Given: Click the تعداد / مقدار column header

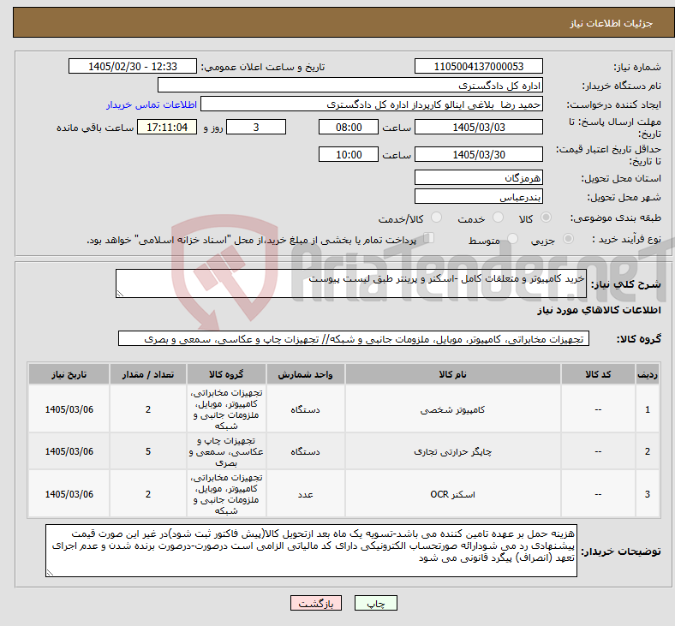Looking at the screenshot, I should click(147, 374).
